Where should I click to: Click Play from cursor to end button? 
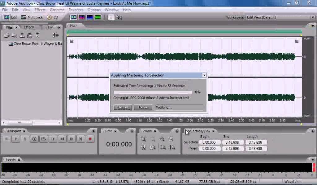pos(34,139)
